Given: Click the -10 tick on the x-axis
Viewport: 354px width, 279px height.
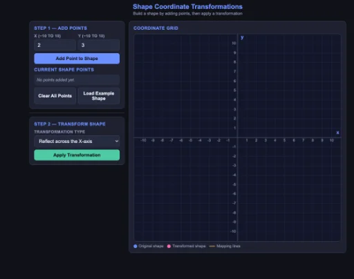Looking at the screenshot, I should coord(143,140).
